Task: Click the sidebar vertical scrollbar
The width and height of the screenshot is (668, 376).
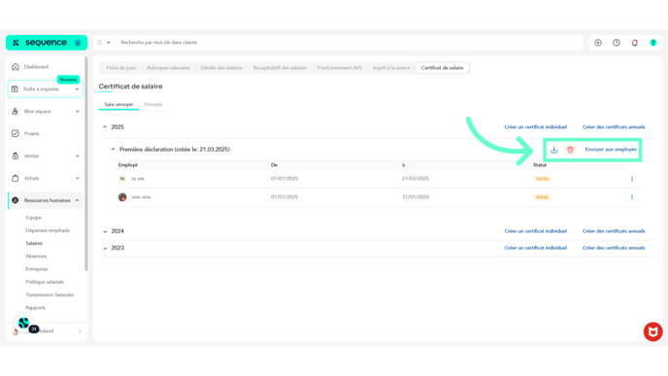Action: [86, 163]
